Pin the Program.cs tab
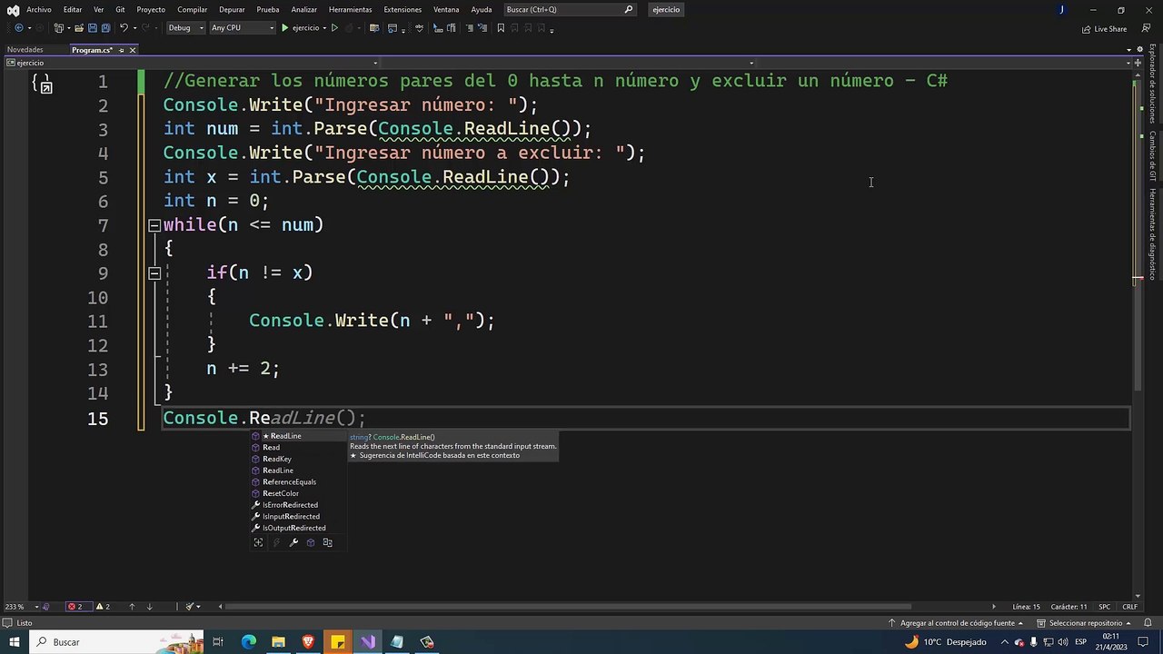This screenshot has width=1163, height=654. coord(121,50)
